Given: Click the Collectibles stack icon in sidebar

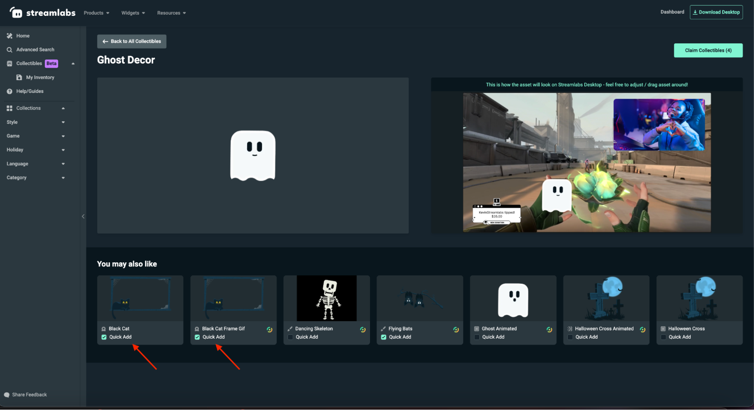Looking at the screenshot, I should (x=9, y=63).
